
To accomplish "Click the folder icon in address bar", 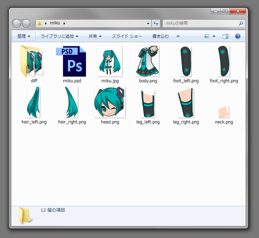I will (x=39, y=23).
